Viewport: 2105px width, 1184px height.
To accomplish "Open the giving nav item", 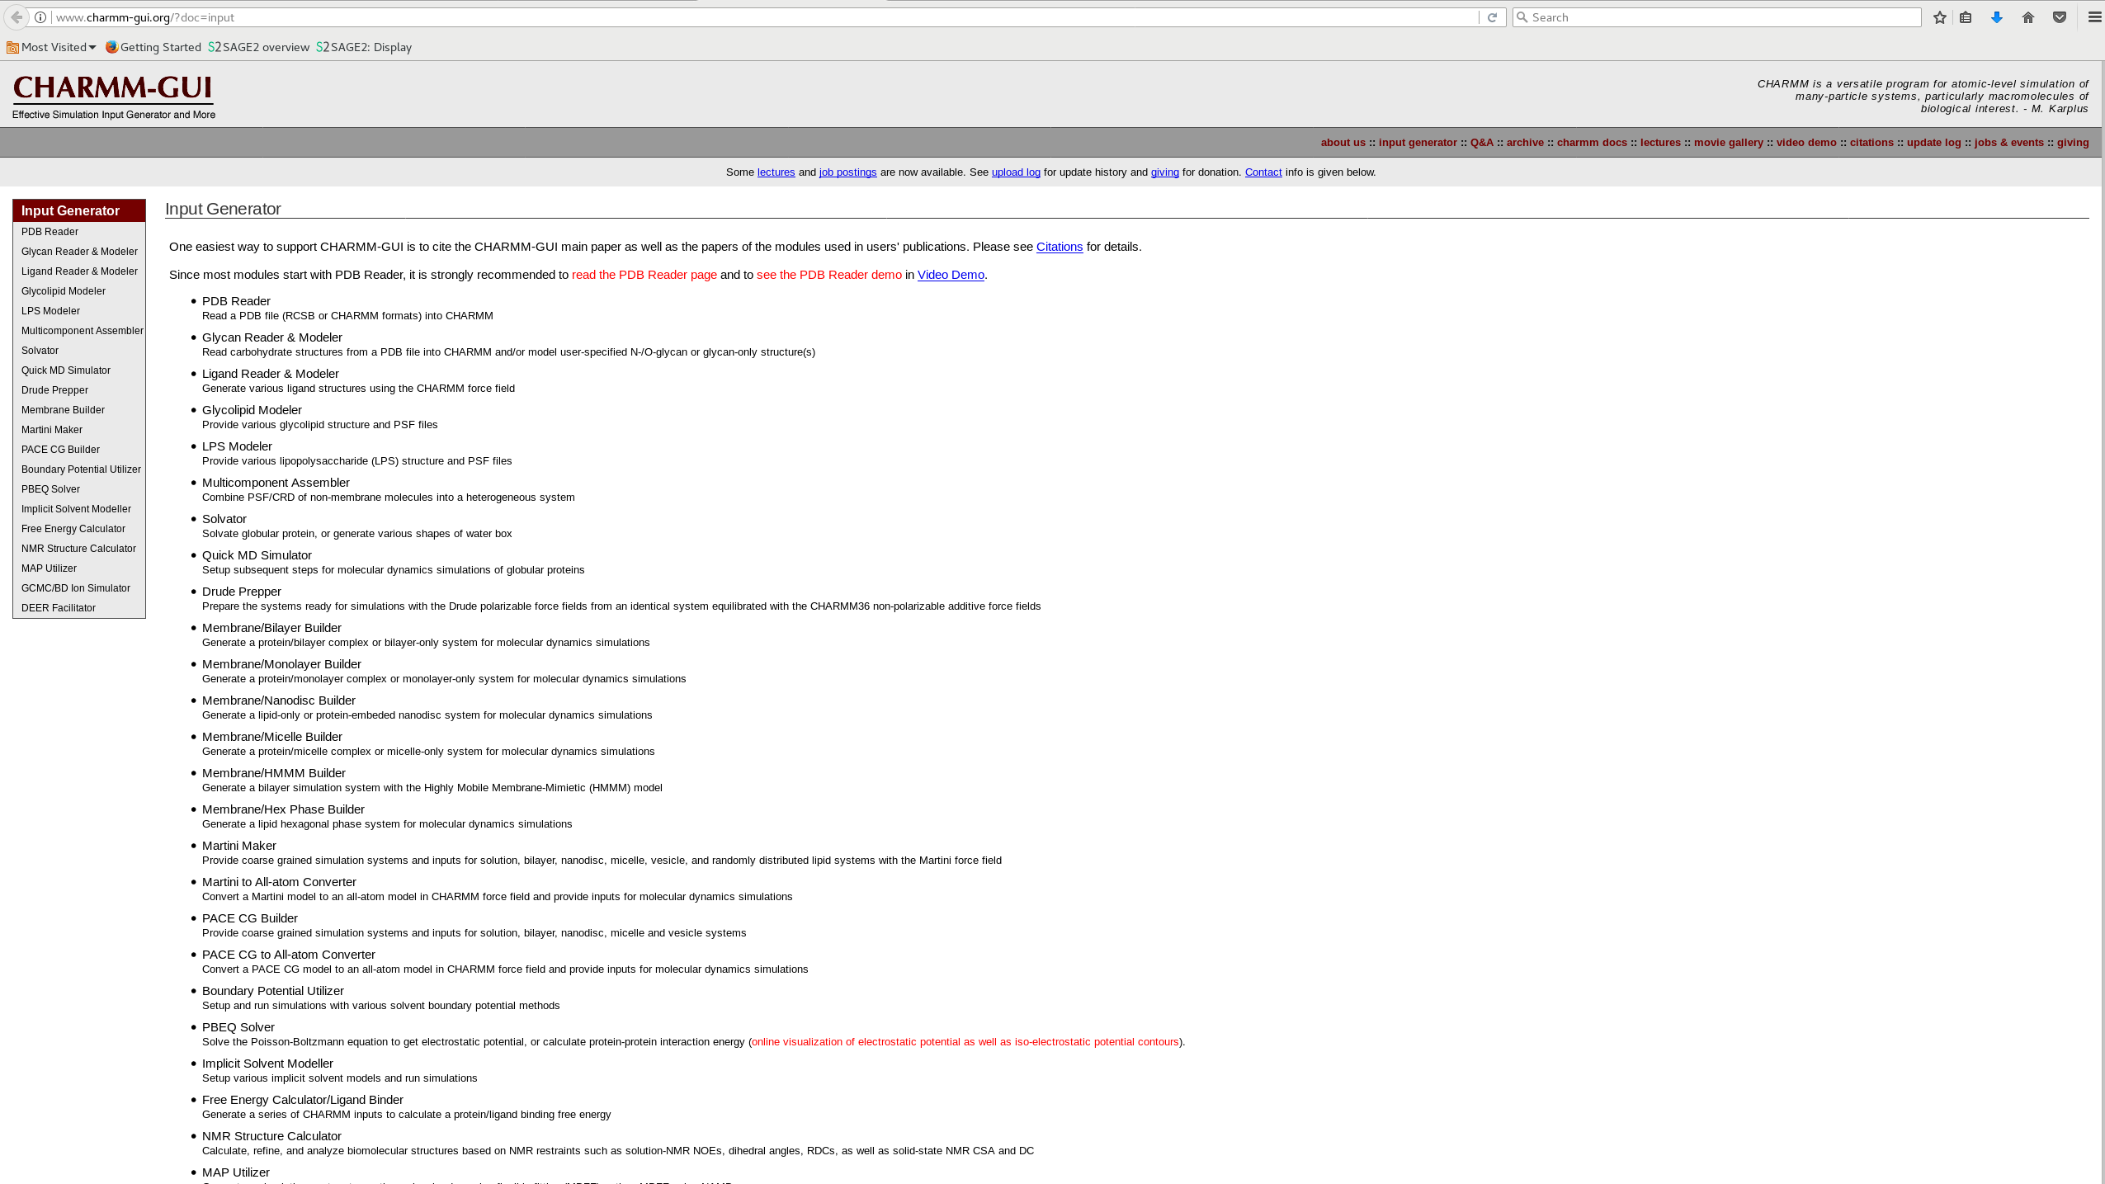I will (x=2072, y=143).
